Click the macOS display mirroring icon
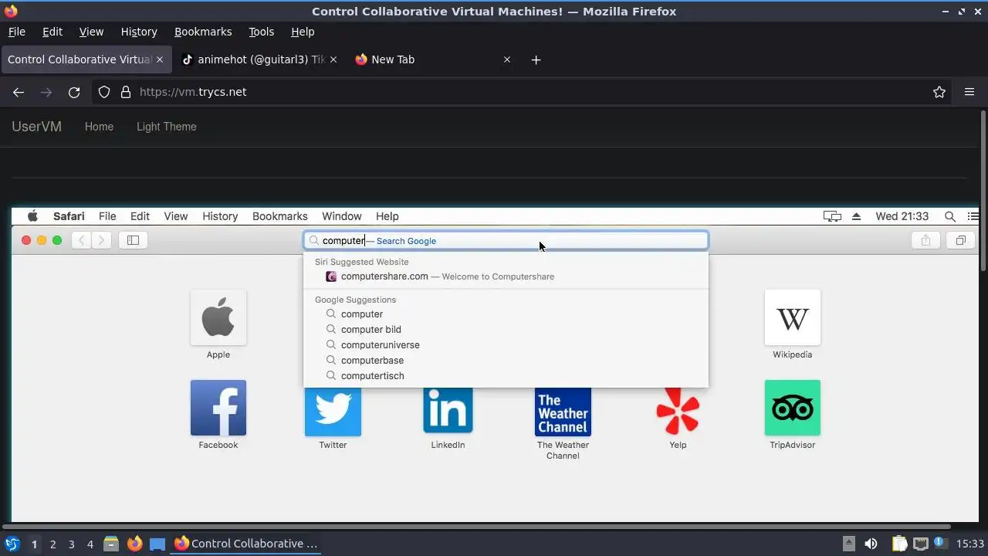 [x=832, y=216]
